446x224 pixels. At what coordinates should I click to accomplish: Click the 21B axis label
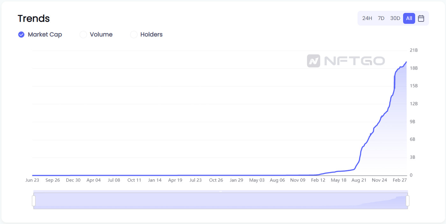(414, 50)
